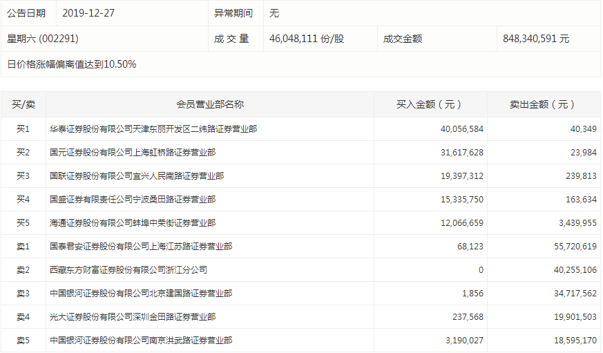Click the 异常期间 label cell
The width and height of the screenshot is (603, 353).
(236, 13)
